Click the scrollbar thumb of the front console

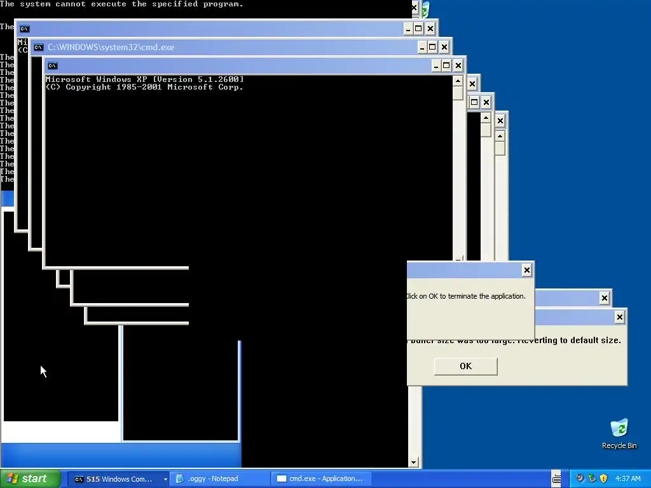(458, 93)
